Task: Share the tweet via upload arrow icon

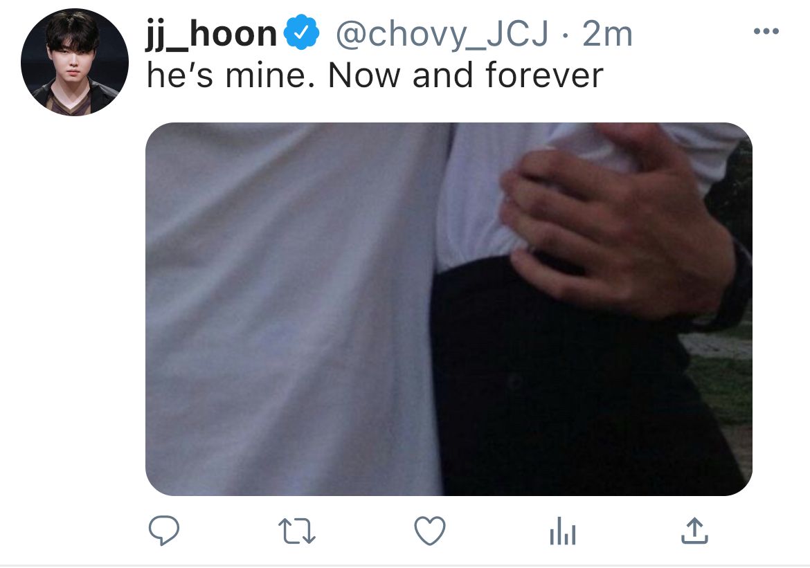Action: click(694, 531)
